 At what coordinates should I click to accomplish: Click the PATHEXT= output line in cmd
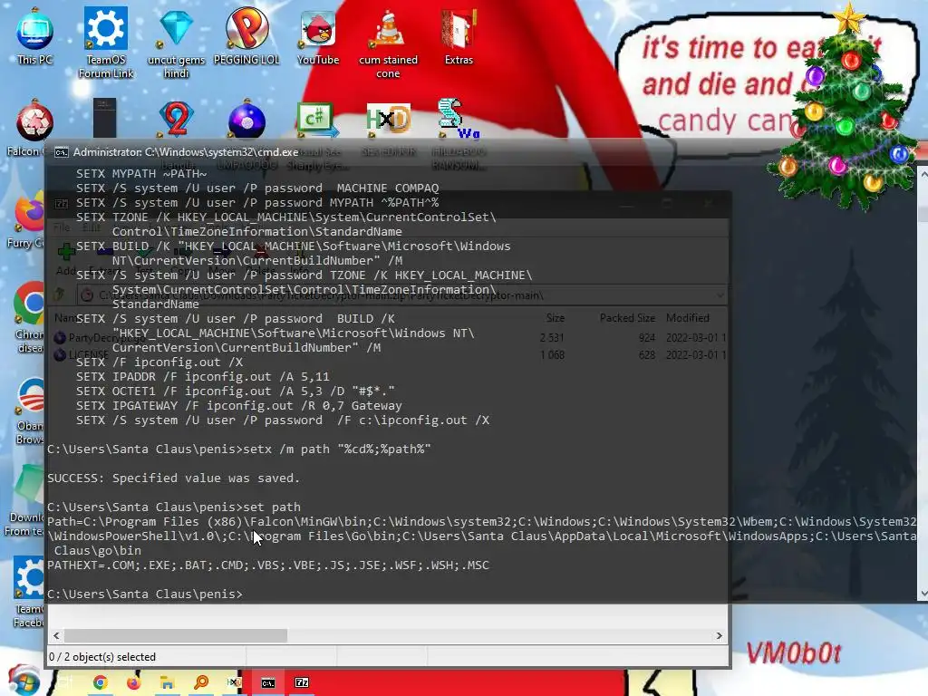268,565
